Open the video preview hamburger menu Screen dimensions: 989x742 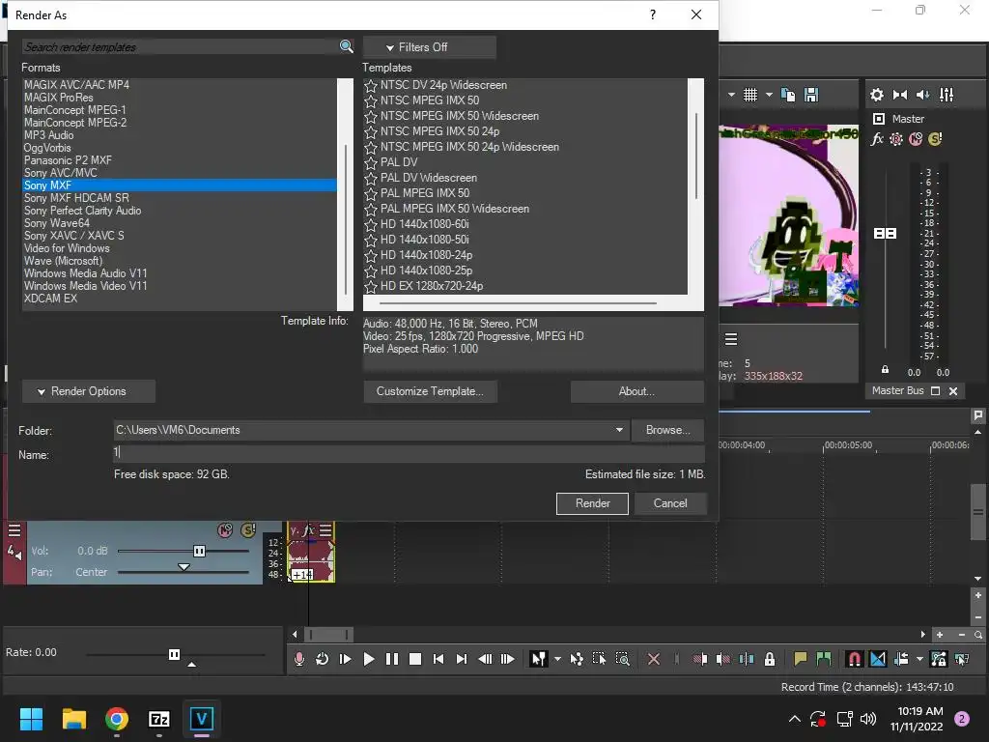(731, 339)
